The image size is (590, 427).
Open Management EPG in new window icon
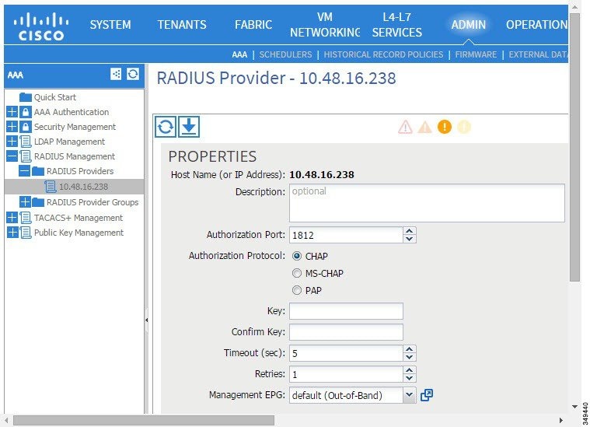click(x=427, y=395)
